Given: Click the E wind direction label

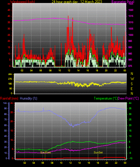Looking at the screenshot, I should point(132,88).
